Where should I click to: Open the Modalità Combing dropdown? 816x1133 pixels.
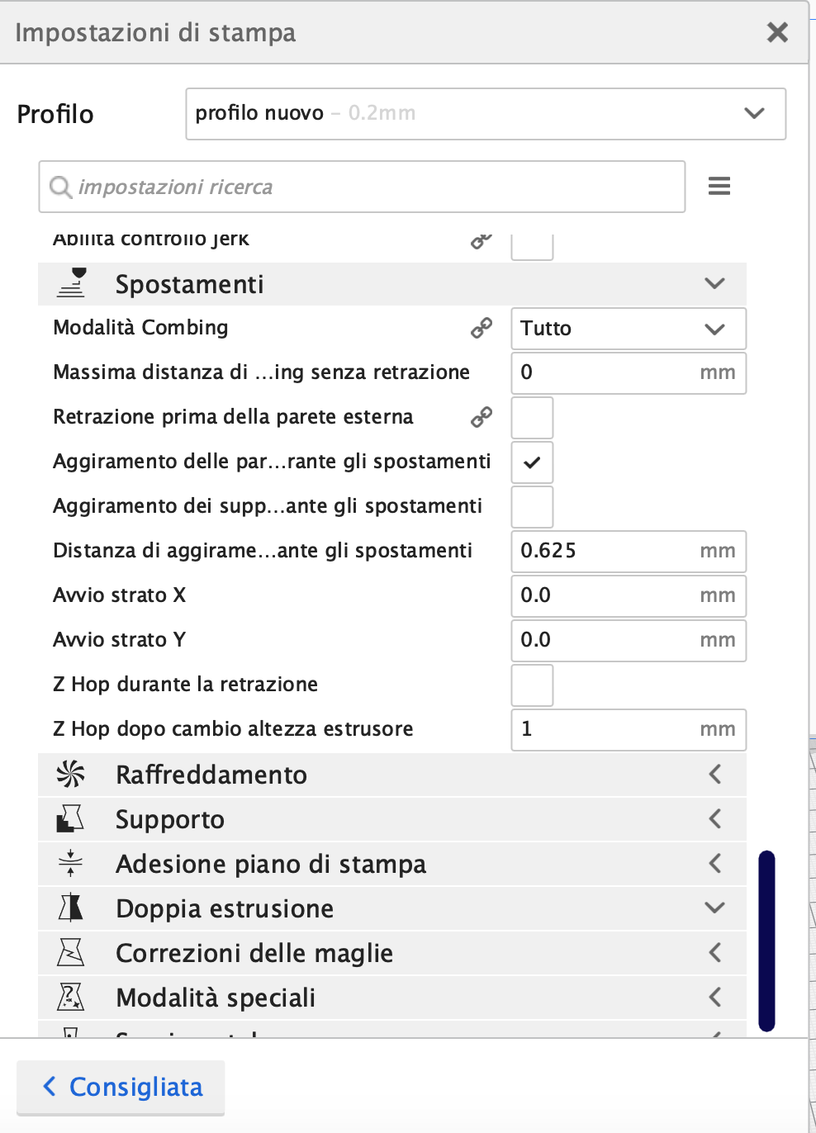[628, 329]
